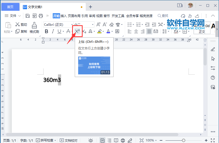Zoom in with plus button

pyautogui.click(x=206, y=140)
